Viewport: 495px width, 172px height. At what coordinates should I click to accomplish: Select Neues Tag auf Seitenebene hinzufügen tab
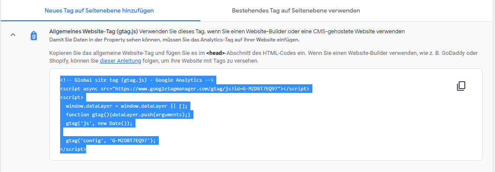[99, 10]
